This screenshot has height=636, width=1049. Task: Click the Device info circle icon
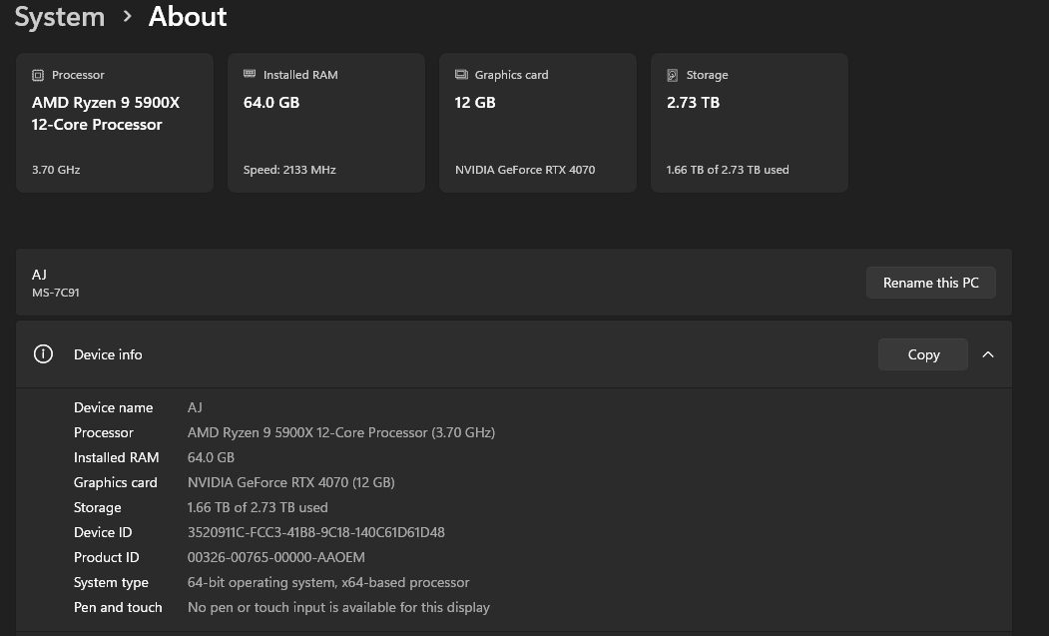click(x=44, y=354)
